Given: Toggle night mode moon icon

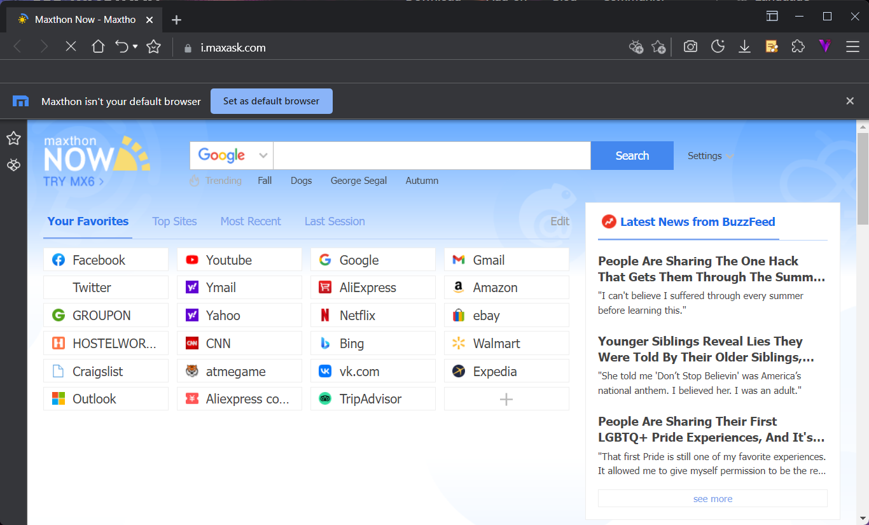Looking at the screenshot, I should 718,46.
